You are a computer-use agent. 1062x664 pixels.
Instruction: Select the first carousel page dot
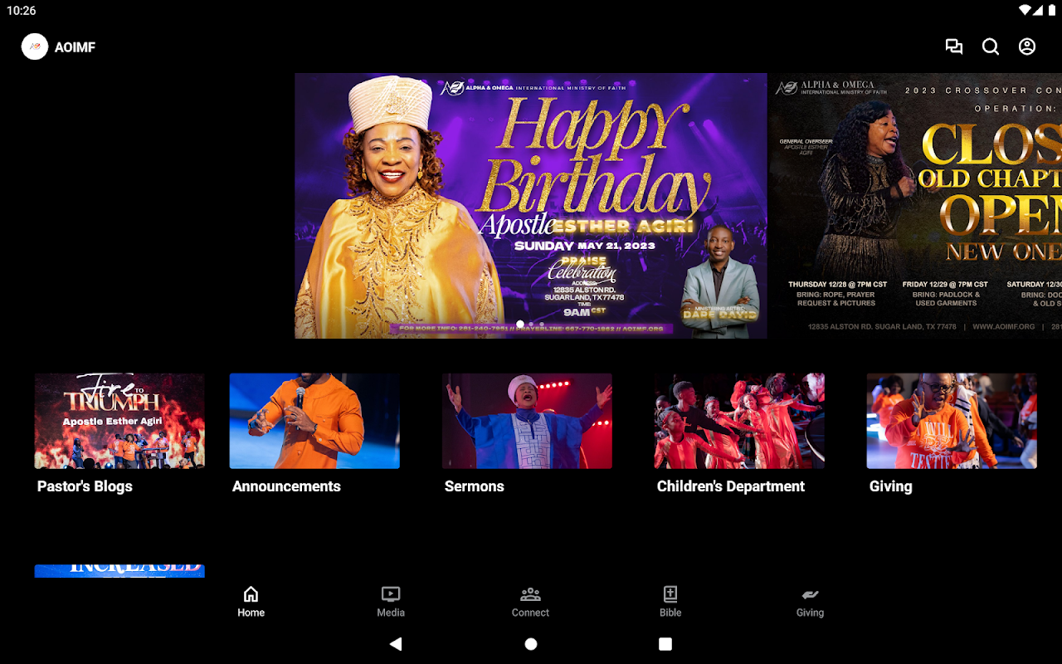[x=520, y=324]
